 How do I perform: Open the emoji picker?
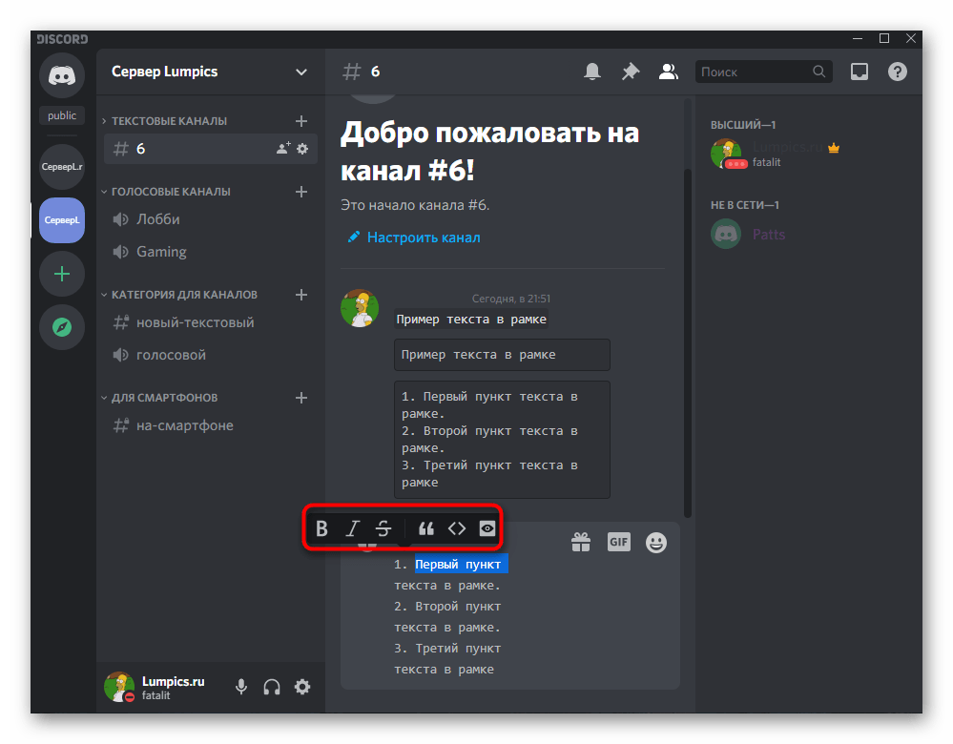655,542
